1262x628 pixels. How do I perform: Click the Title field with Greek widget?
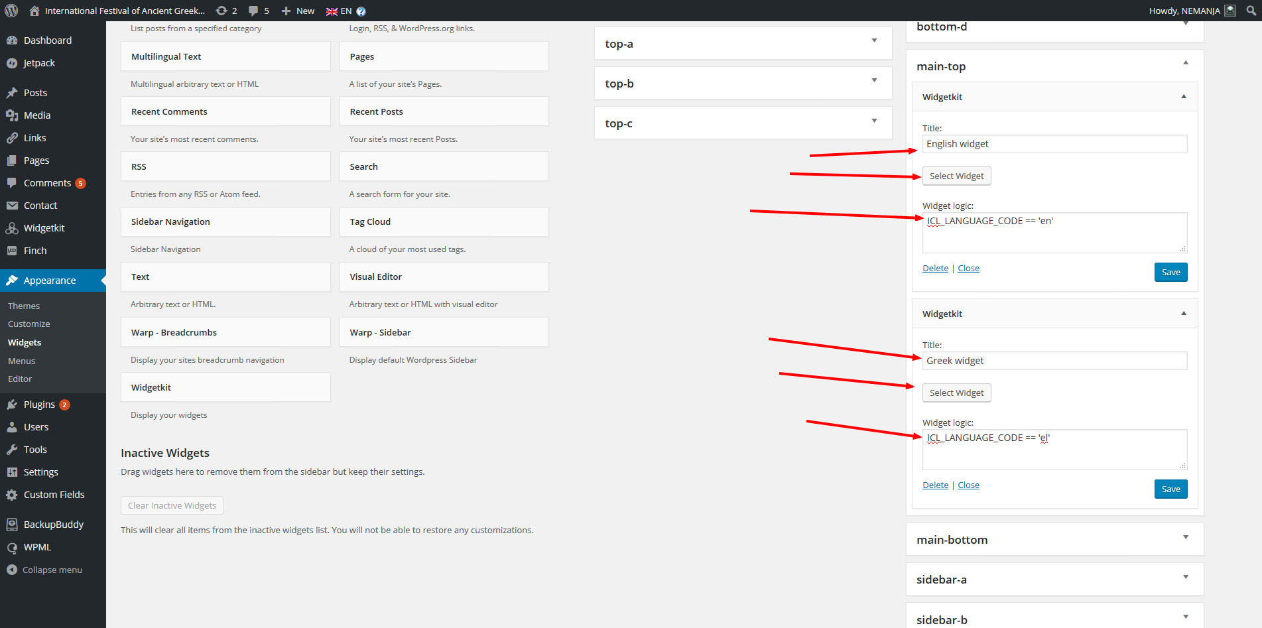tap(1054, 361)
